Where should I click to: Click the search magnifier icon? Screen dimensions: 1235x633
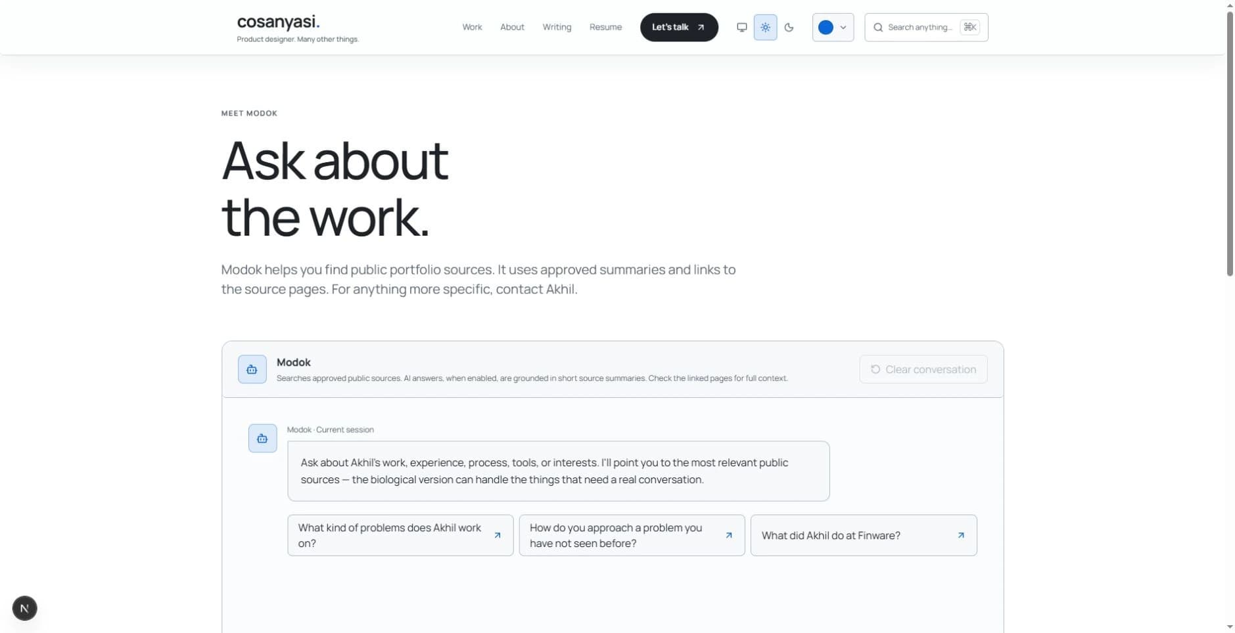coord(877,28)
